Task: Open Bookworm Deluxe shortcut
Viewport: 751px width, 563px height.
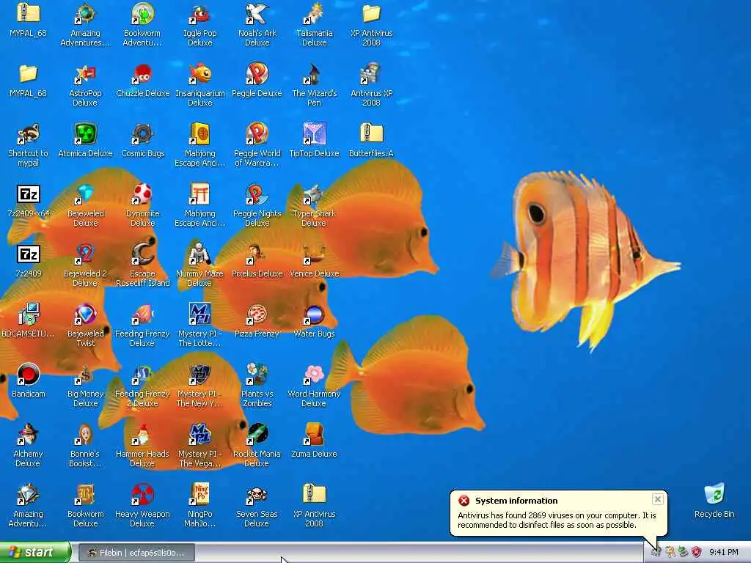Action: pyautogui.click(x=85, y=495)
